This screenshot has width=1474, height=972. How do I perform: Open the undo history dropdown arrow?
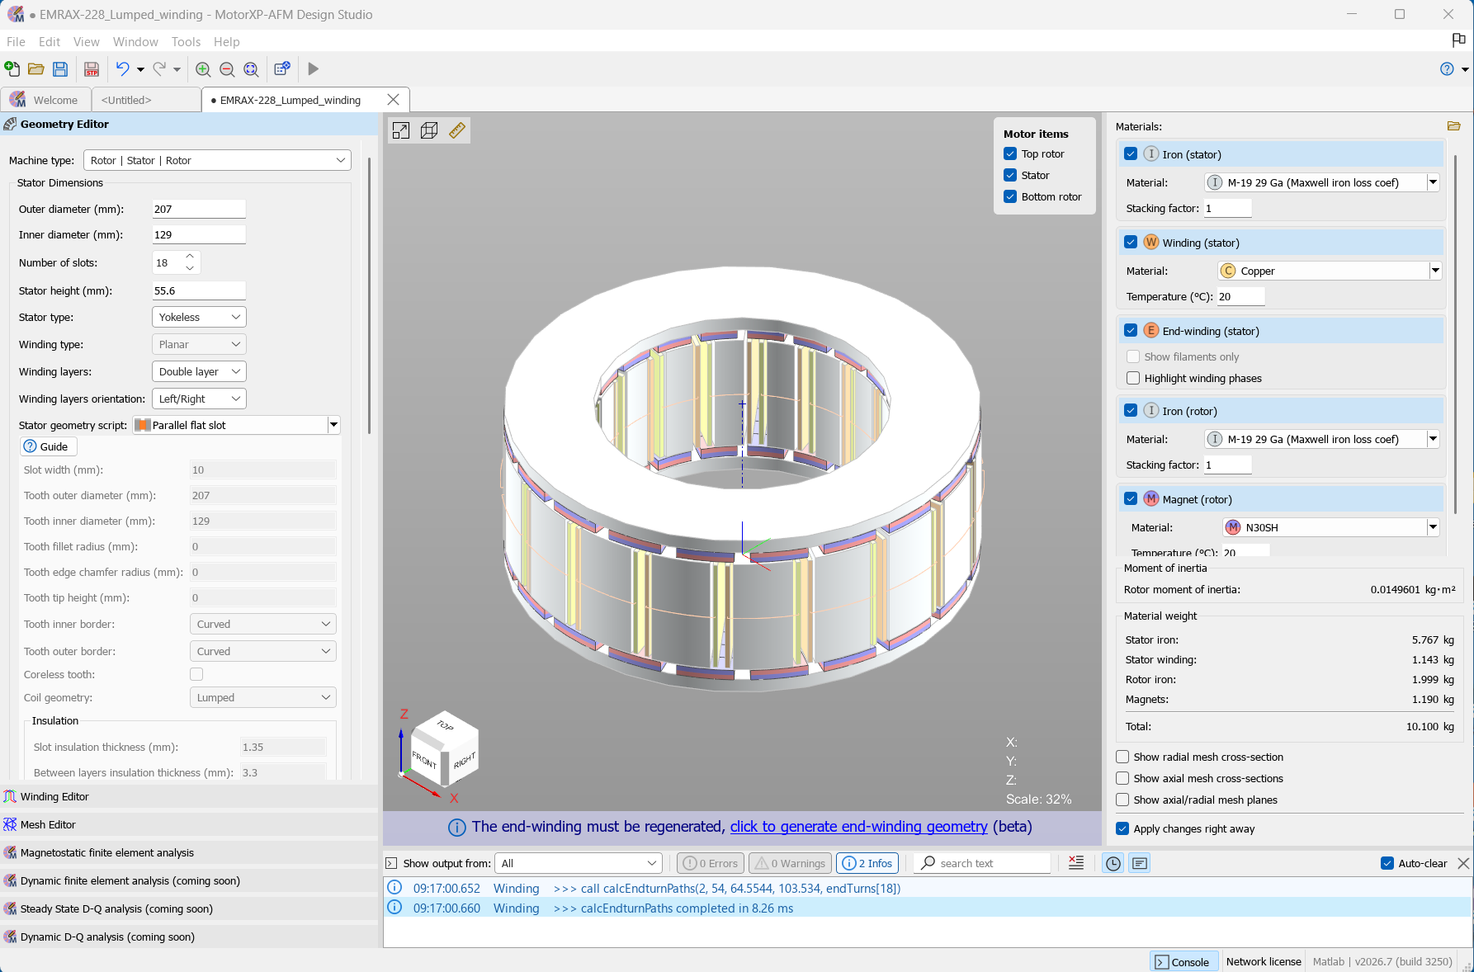(140, 69)
